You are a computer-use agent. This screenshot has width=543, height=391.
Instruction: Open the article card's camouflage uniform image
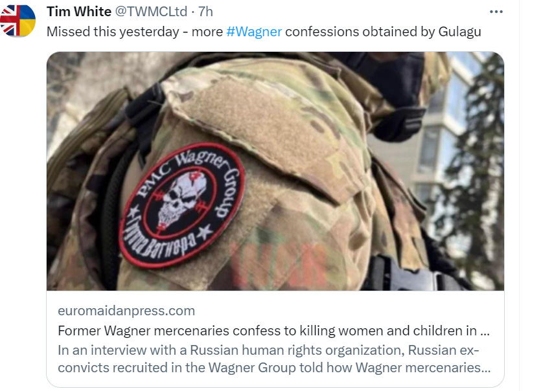(275, 171)
